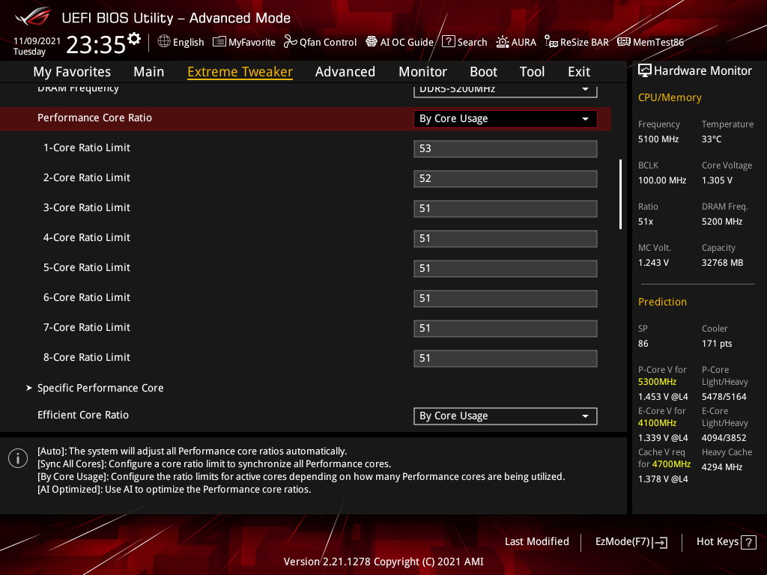The height and width of the screenshot is (575, 767).
Task: Launch AI OC Guide brain icon
Action: [372, 42]
